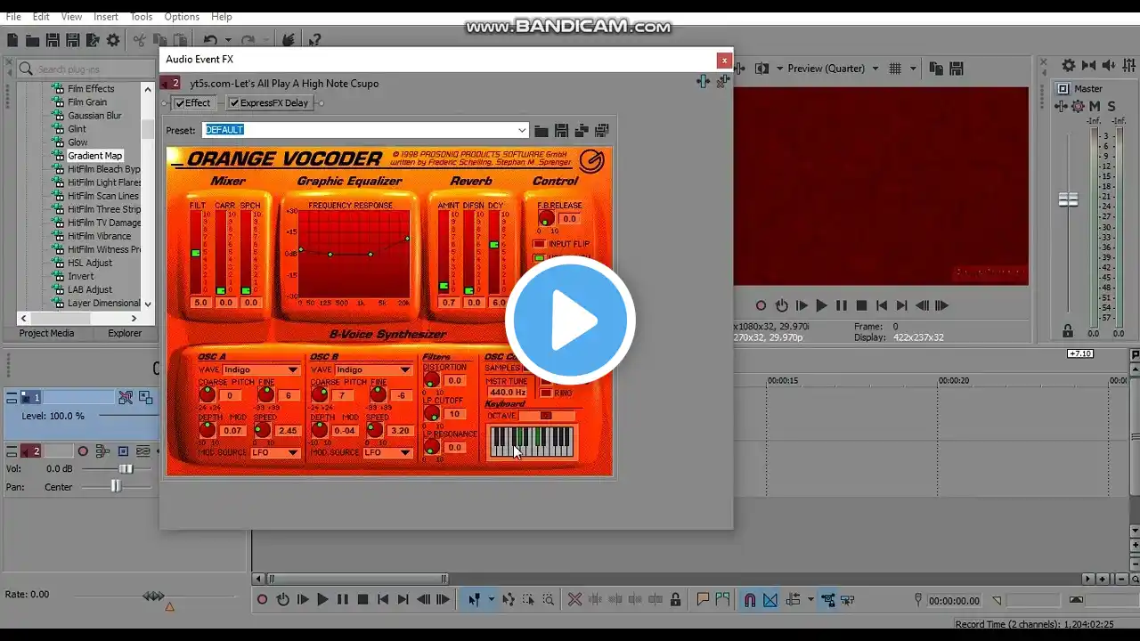Click the New project toolbar icon
The width and height of the screenshot is (1140, 641).
coord(12,40)
